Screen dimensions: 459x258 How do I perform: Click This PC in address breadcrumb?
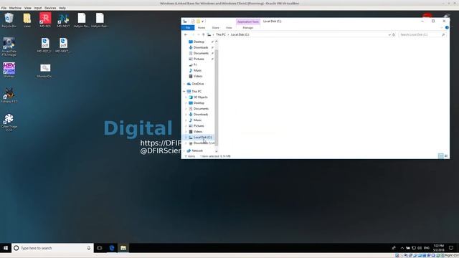[x=221, y=34]
